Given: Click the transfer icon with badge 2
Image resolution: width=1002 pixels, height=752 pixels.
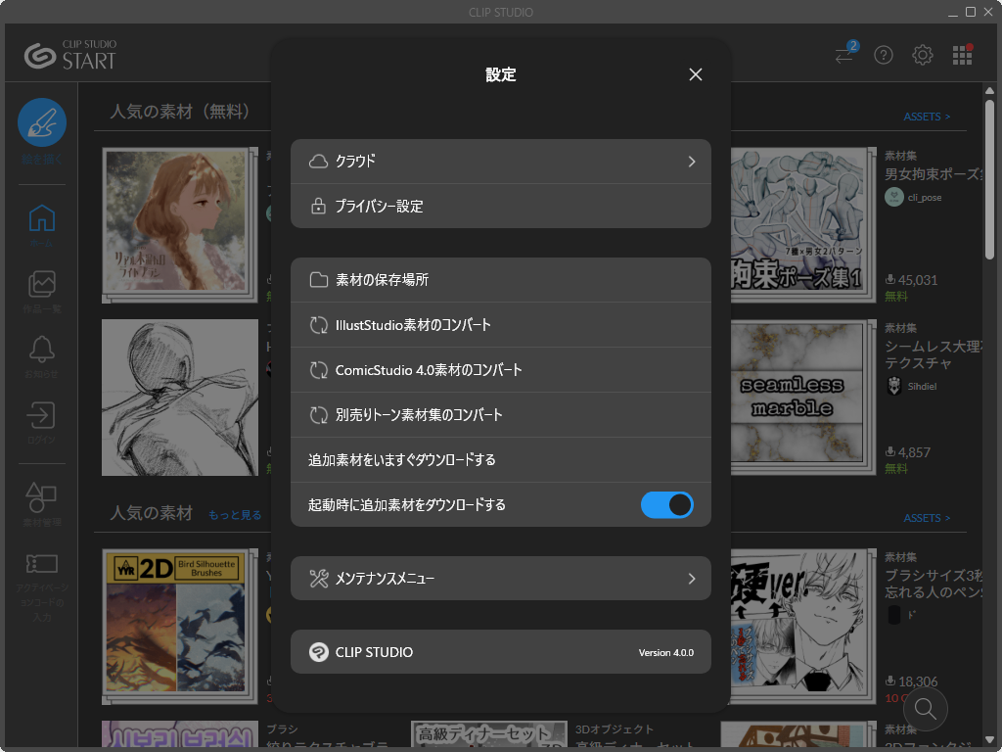Looking at the screenshot, I should pos(843,55).
